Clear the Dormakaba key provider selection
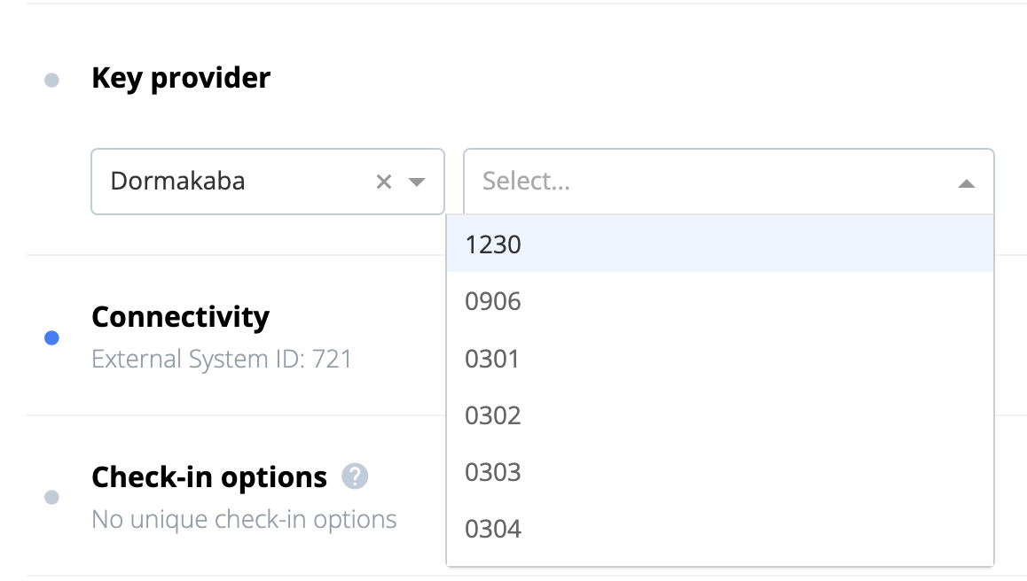 (384, 182)
